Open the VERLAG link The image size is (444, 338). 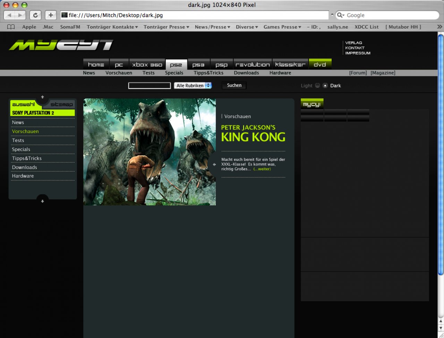click(353, 43)
